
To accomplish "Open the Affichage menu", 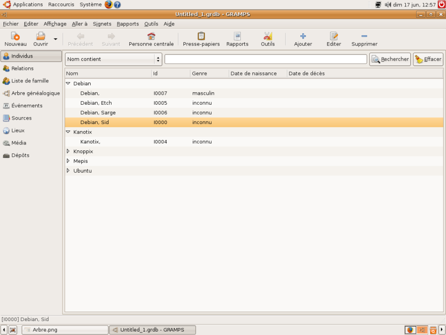I will point(55,24).
